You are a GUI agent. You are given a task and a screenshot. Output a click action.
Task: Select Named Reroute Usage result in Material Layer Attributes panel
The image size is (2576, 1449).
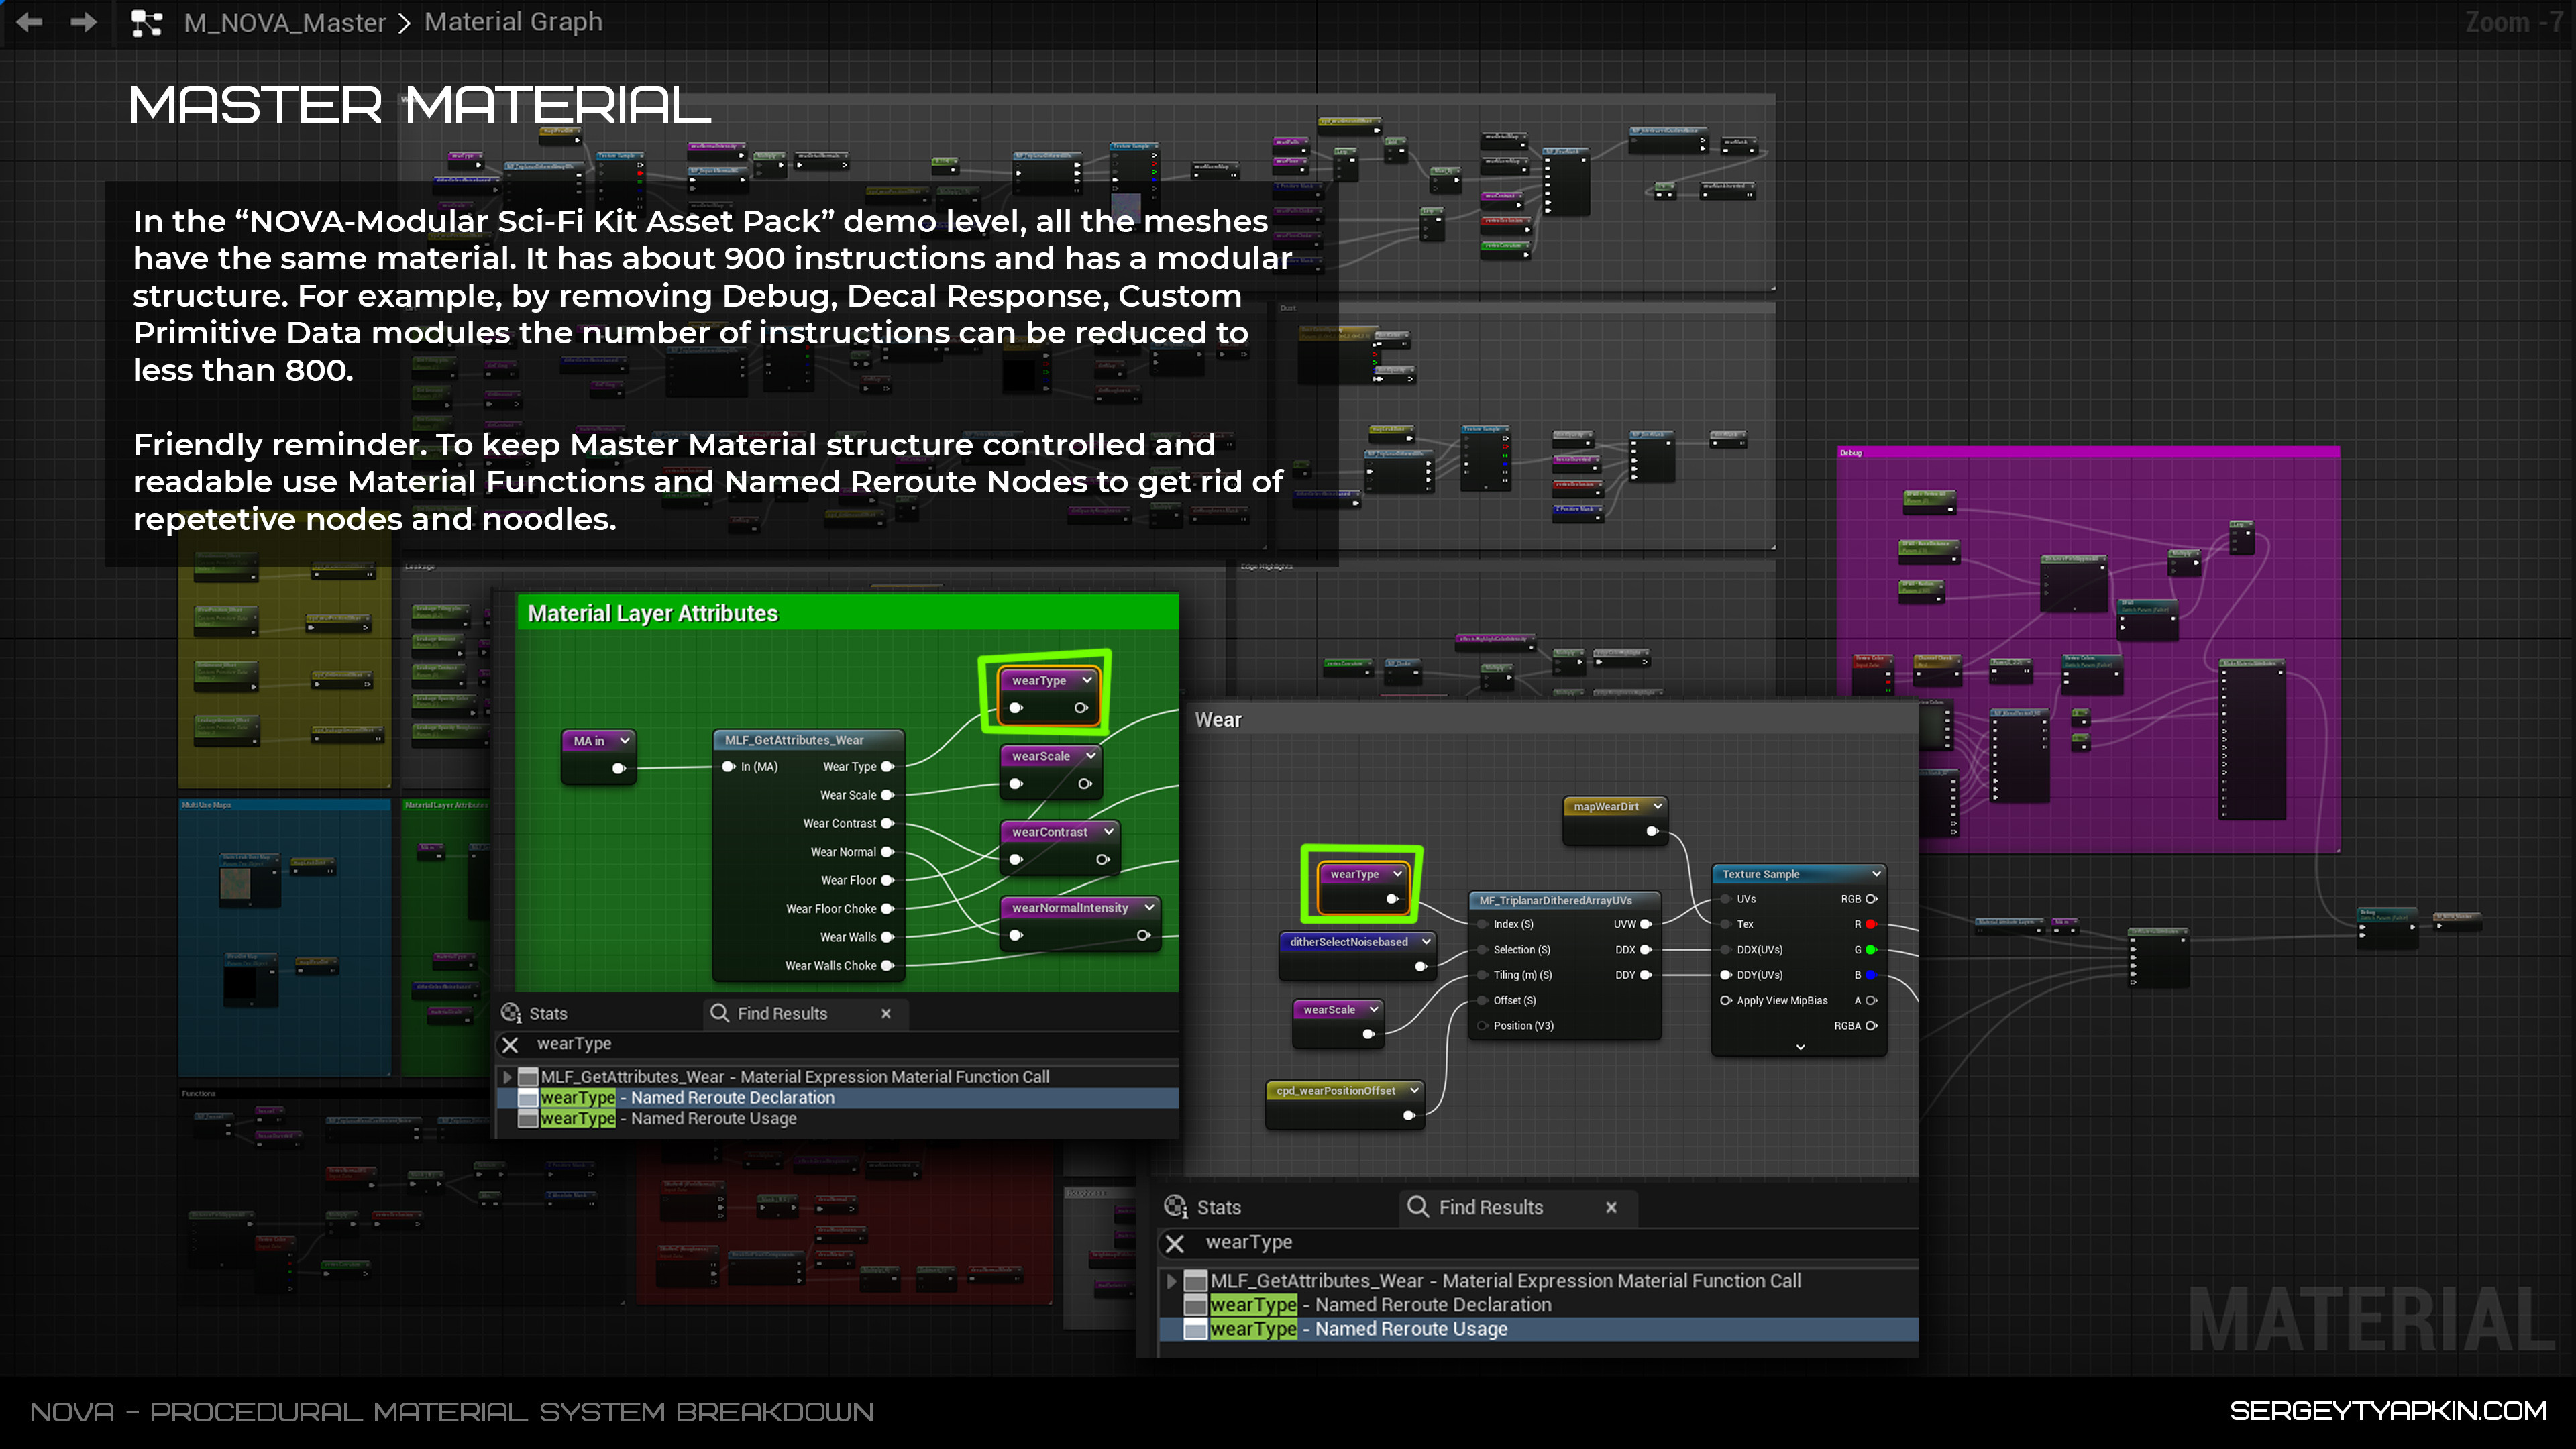coord(838,1119)
